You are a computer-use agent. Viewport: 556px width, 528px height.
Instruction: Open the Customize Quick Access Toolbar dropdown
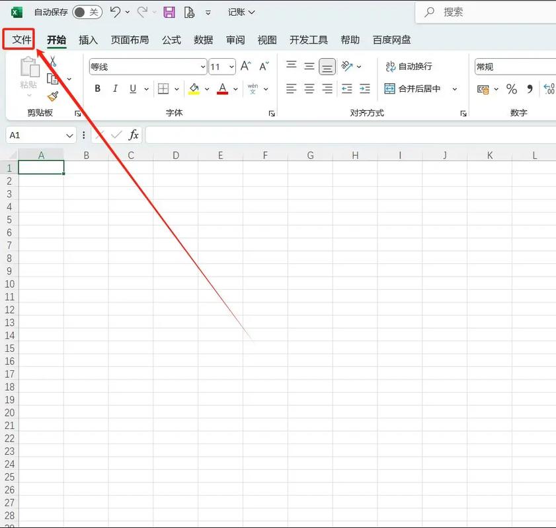point(208,13)
